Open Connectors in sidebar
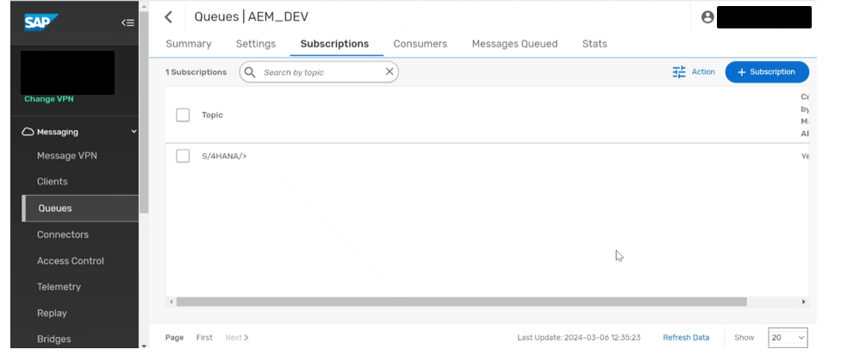The image size is (841, 362). [x=63, y=234]
